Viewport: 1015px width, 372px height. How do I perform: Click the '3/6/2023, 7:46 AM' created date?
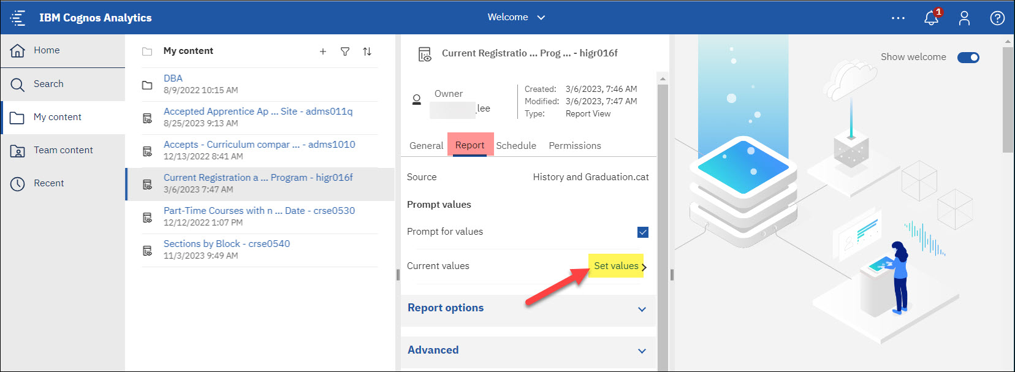point(601,89)
